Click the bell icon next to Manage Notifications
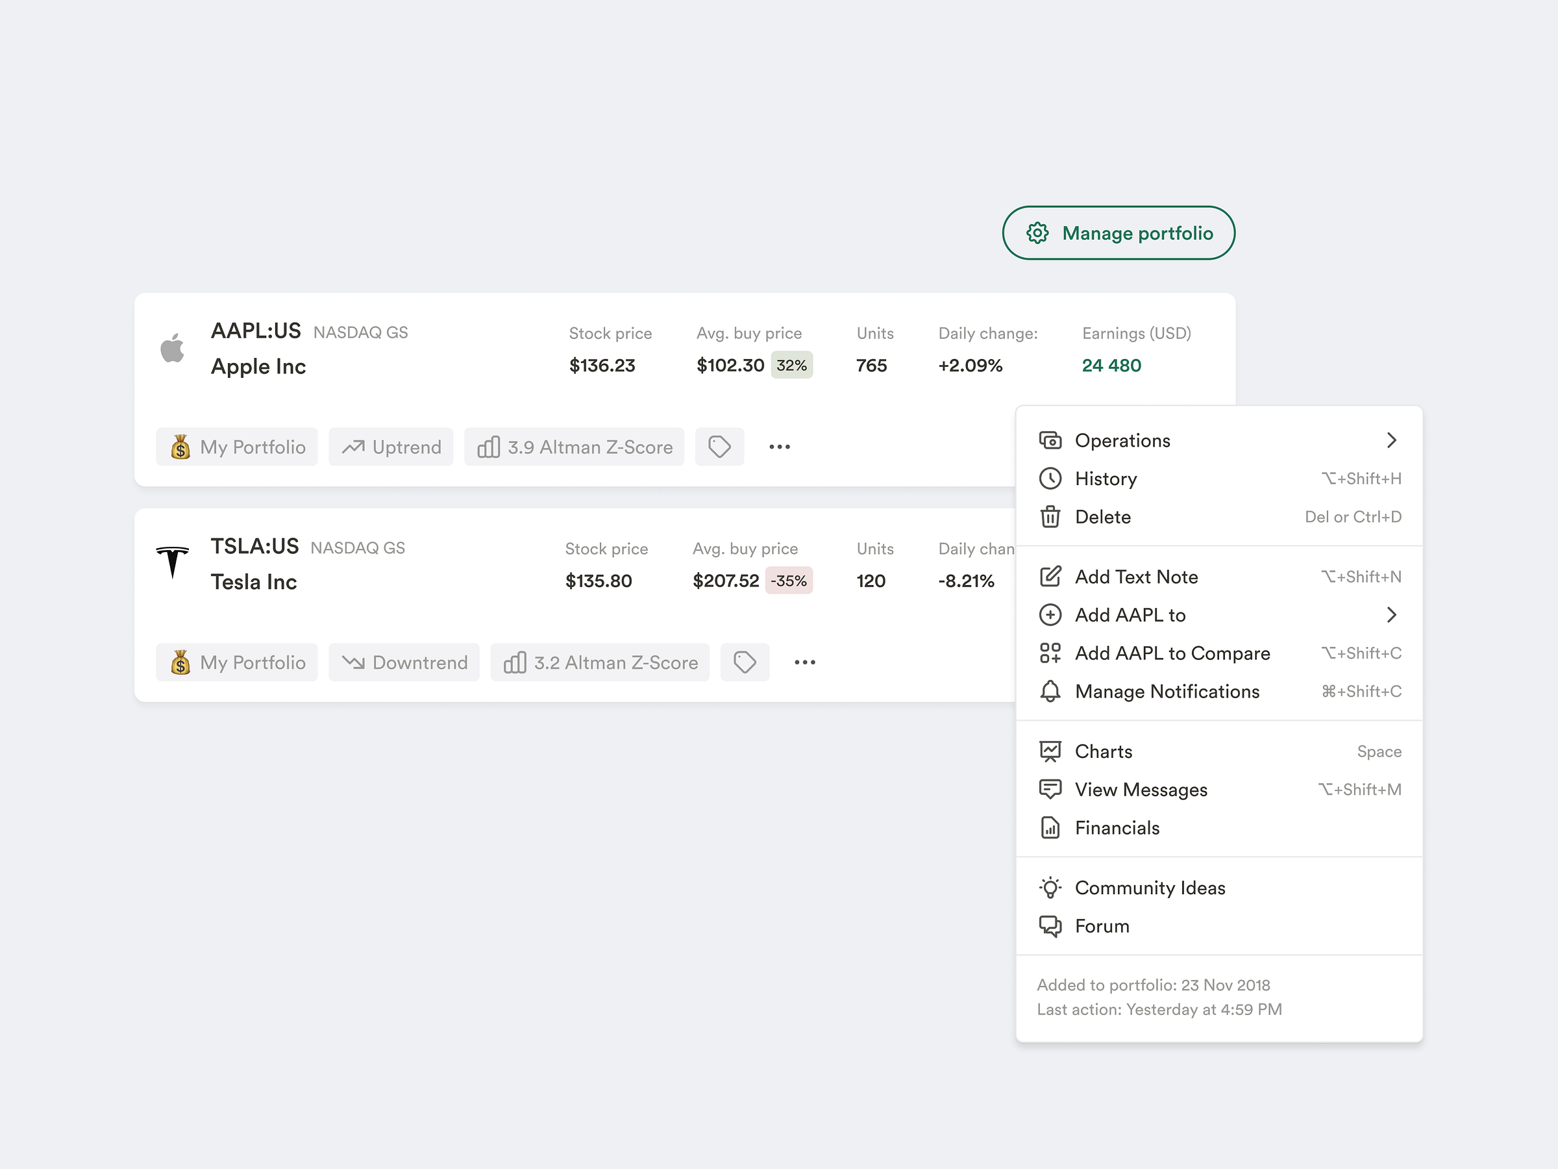The image size is (1558, 1169). [x=1051, y=691]
